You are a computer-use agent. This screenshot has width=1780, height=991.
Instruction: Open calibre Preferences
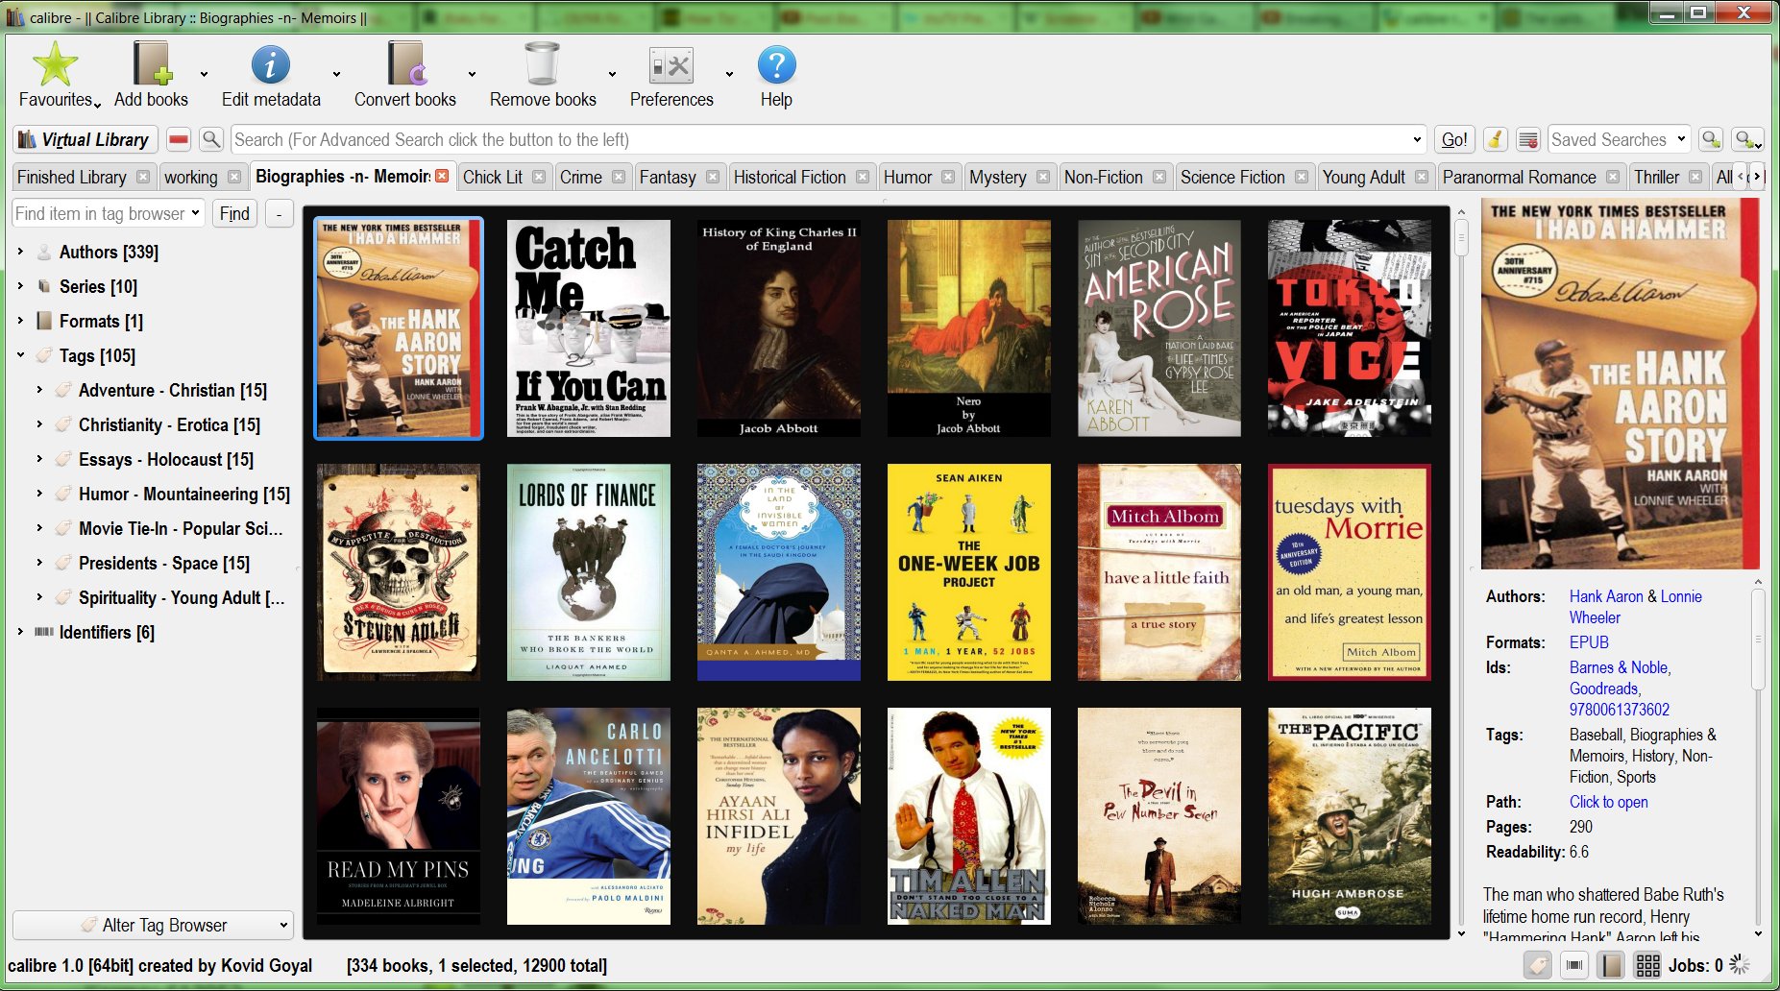pyautogui.click(x=671, y=65)
